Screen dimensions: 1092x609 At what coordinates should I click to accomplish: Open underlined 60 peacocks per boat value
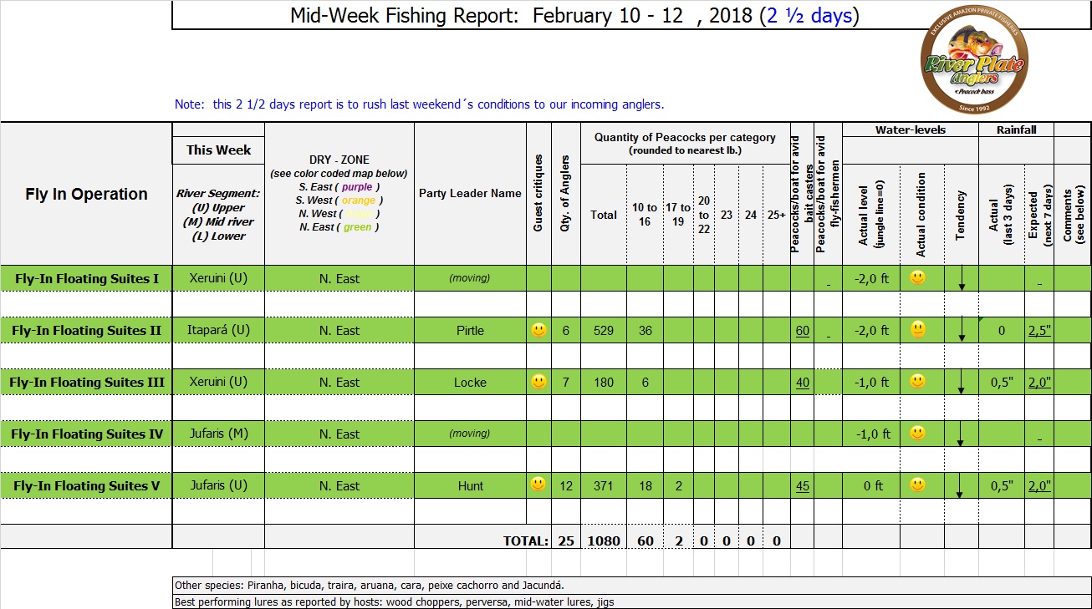coord(802,331)
